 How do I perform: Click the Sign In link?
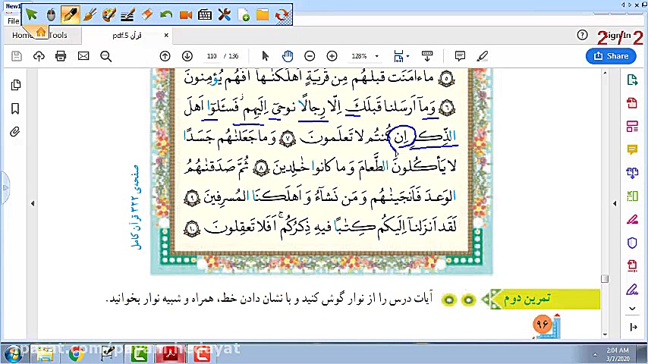click(617, 35)
